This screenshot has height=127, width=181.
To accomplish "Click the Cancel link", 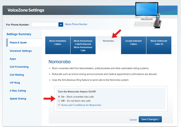I will (133, 120).
